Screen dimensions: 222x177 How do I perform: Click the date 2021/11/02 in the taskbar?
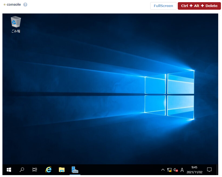194,172
